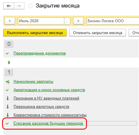The height and width of the screenshot is (135, 139).
Task: Open Корректировка стоимости номенклатуры link
Action: click(50, 115)
